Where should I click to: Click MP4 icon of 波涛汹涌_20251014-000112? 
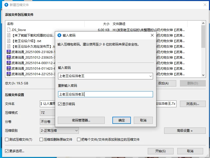(x=8, y=63)
